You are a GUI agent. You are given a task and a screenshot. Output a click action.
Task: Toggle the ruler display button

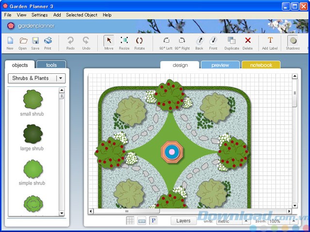pyautogui.click(x=141, y=221)
